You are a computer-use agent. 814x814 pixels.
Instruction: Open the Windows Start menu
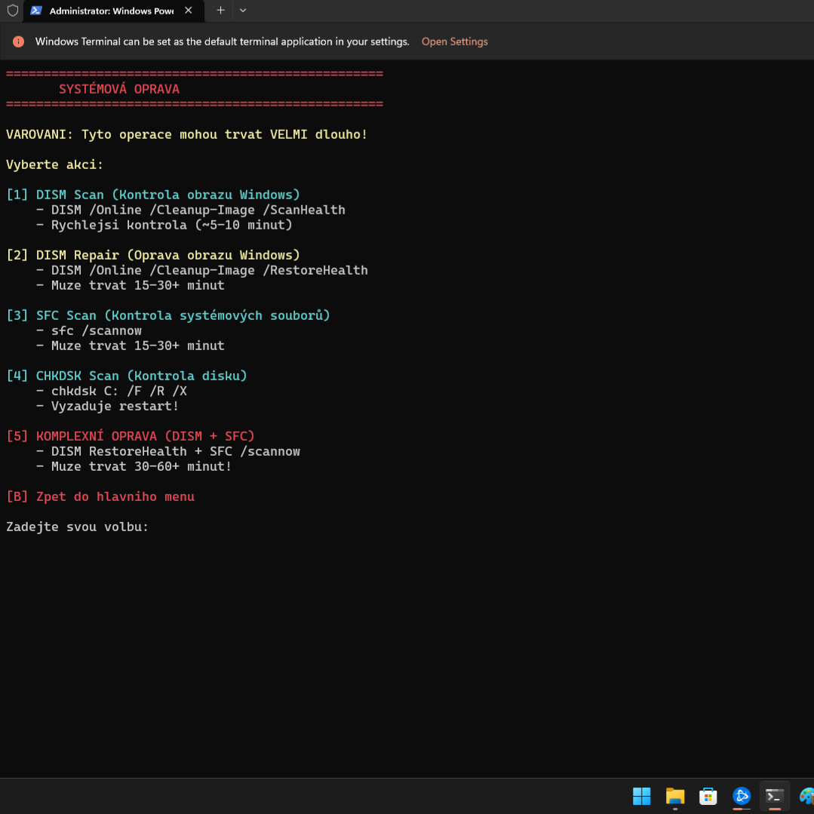pyautogui.click(x=641, y=796)
